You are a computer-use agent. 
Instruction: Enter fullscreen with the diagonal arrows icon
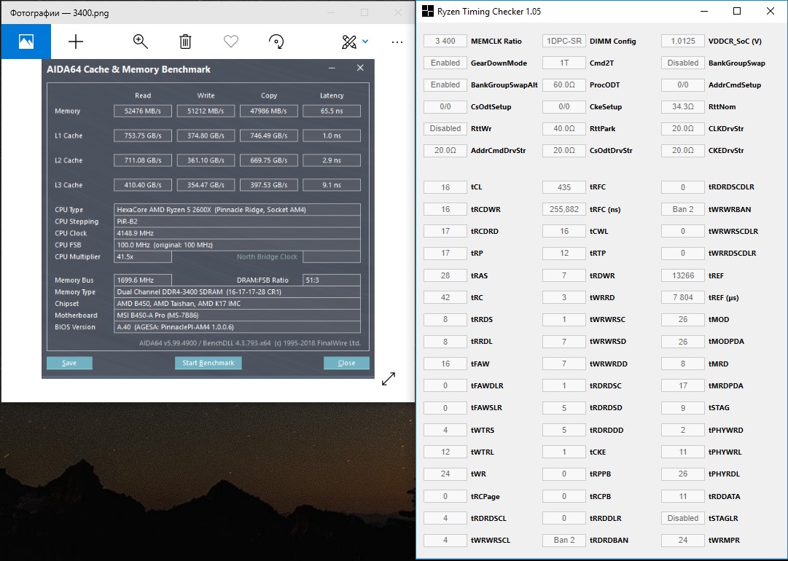tap(389, 379)
